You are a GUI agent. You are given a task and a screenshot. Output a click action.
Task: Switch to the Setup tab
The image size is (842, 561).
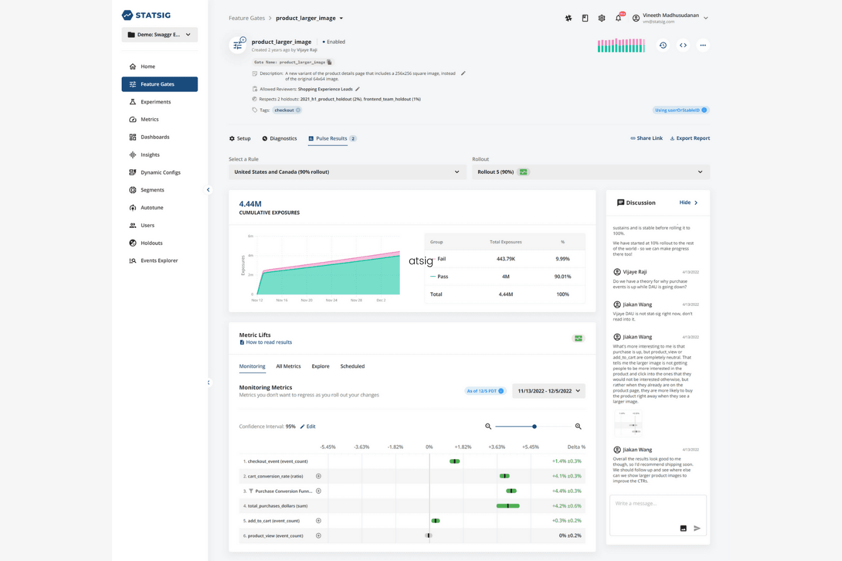pyautogui.click(x=240, y=139)
